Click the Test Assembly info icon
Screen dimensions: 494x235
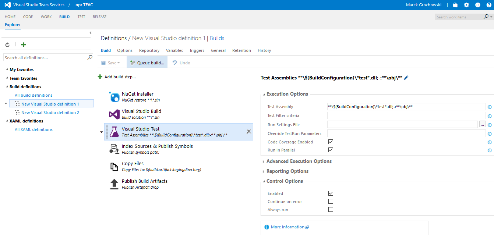[490, 107]
